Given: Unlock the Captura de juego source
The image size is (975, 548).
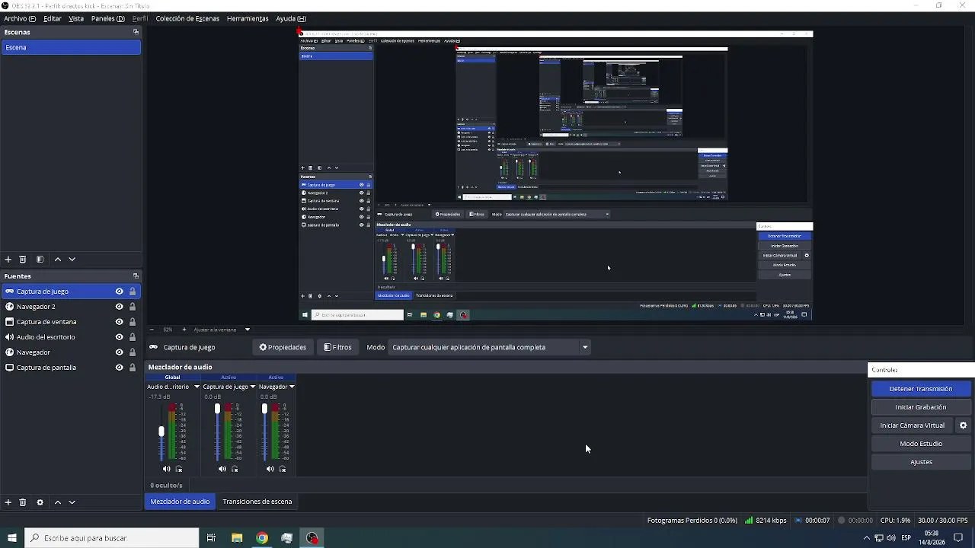Looking at the screenshot, I should [133, 292].
